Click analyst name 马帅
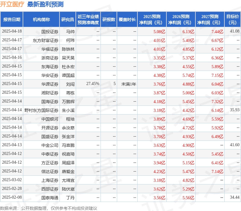Screen dimensions: 241x211 point(70,32)
